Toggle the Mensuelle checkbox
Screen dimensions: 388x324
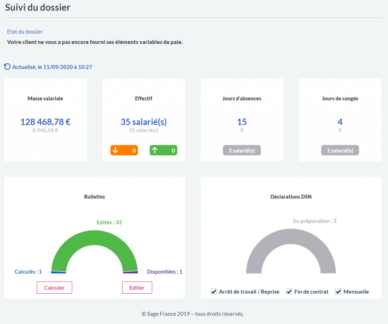[338, 291]
